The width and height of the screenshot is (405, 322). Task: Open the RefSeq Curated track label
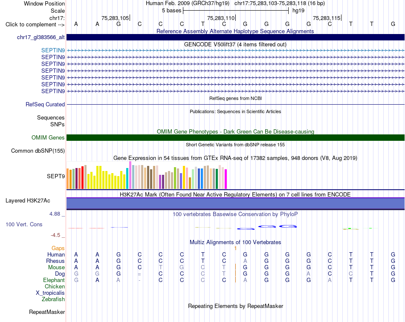(x=45, y=104)
